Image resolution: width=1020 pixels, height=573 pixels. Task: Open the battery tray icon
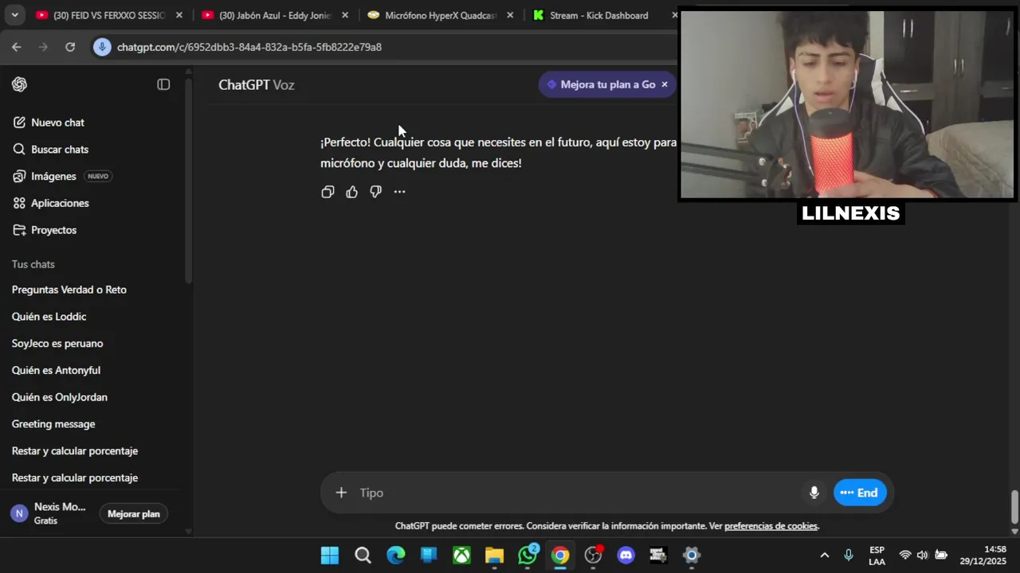click(x=941, y=555)
